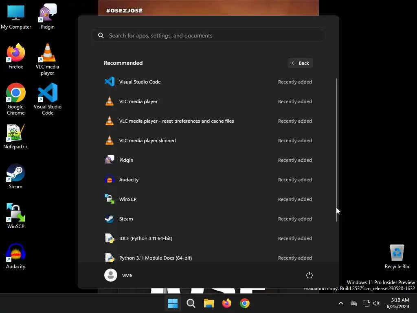Click the Pidgin icon in Recommended list
The image size is (417, 313).
(x=110, y=160)
